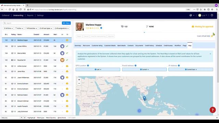The width and height of the screenshot is (219, 123).
Task: Open the language globe selector
Action: coord(192,15)
